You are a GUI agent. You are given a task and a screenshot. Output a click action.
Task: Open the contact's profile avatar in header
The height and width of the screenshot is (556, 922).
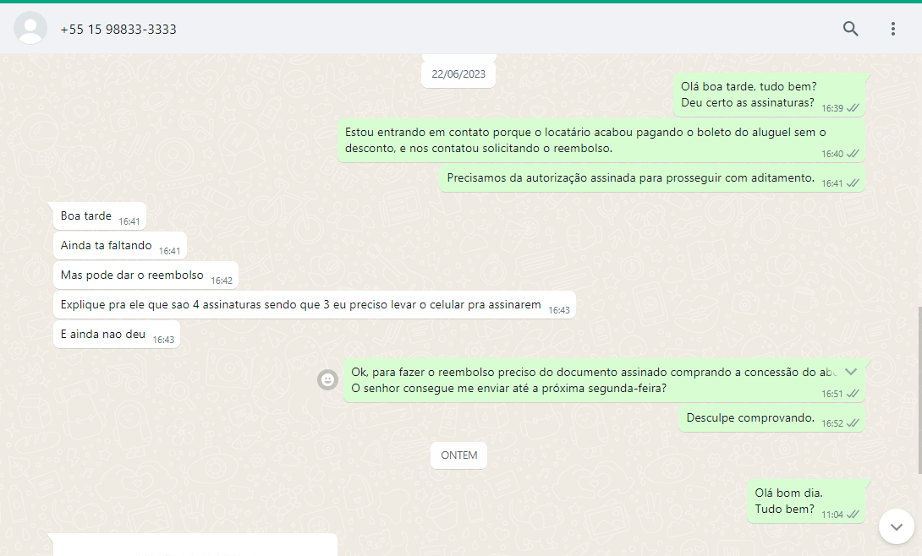[x=30, y=29]
